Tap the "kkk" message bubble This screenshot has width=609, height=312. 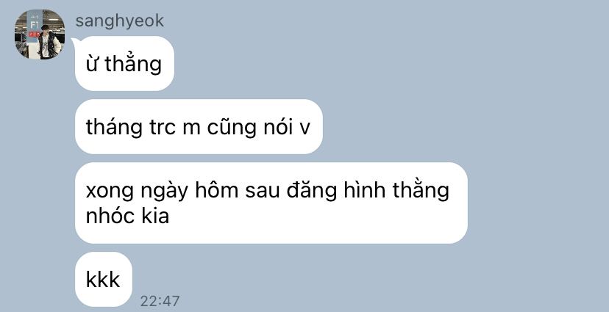103,279
